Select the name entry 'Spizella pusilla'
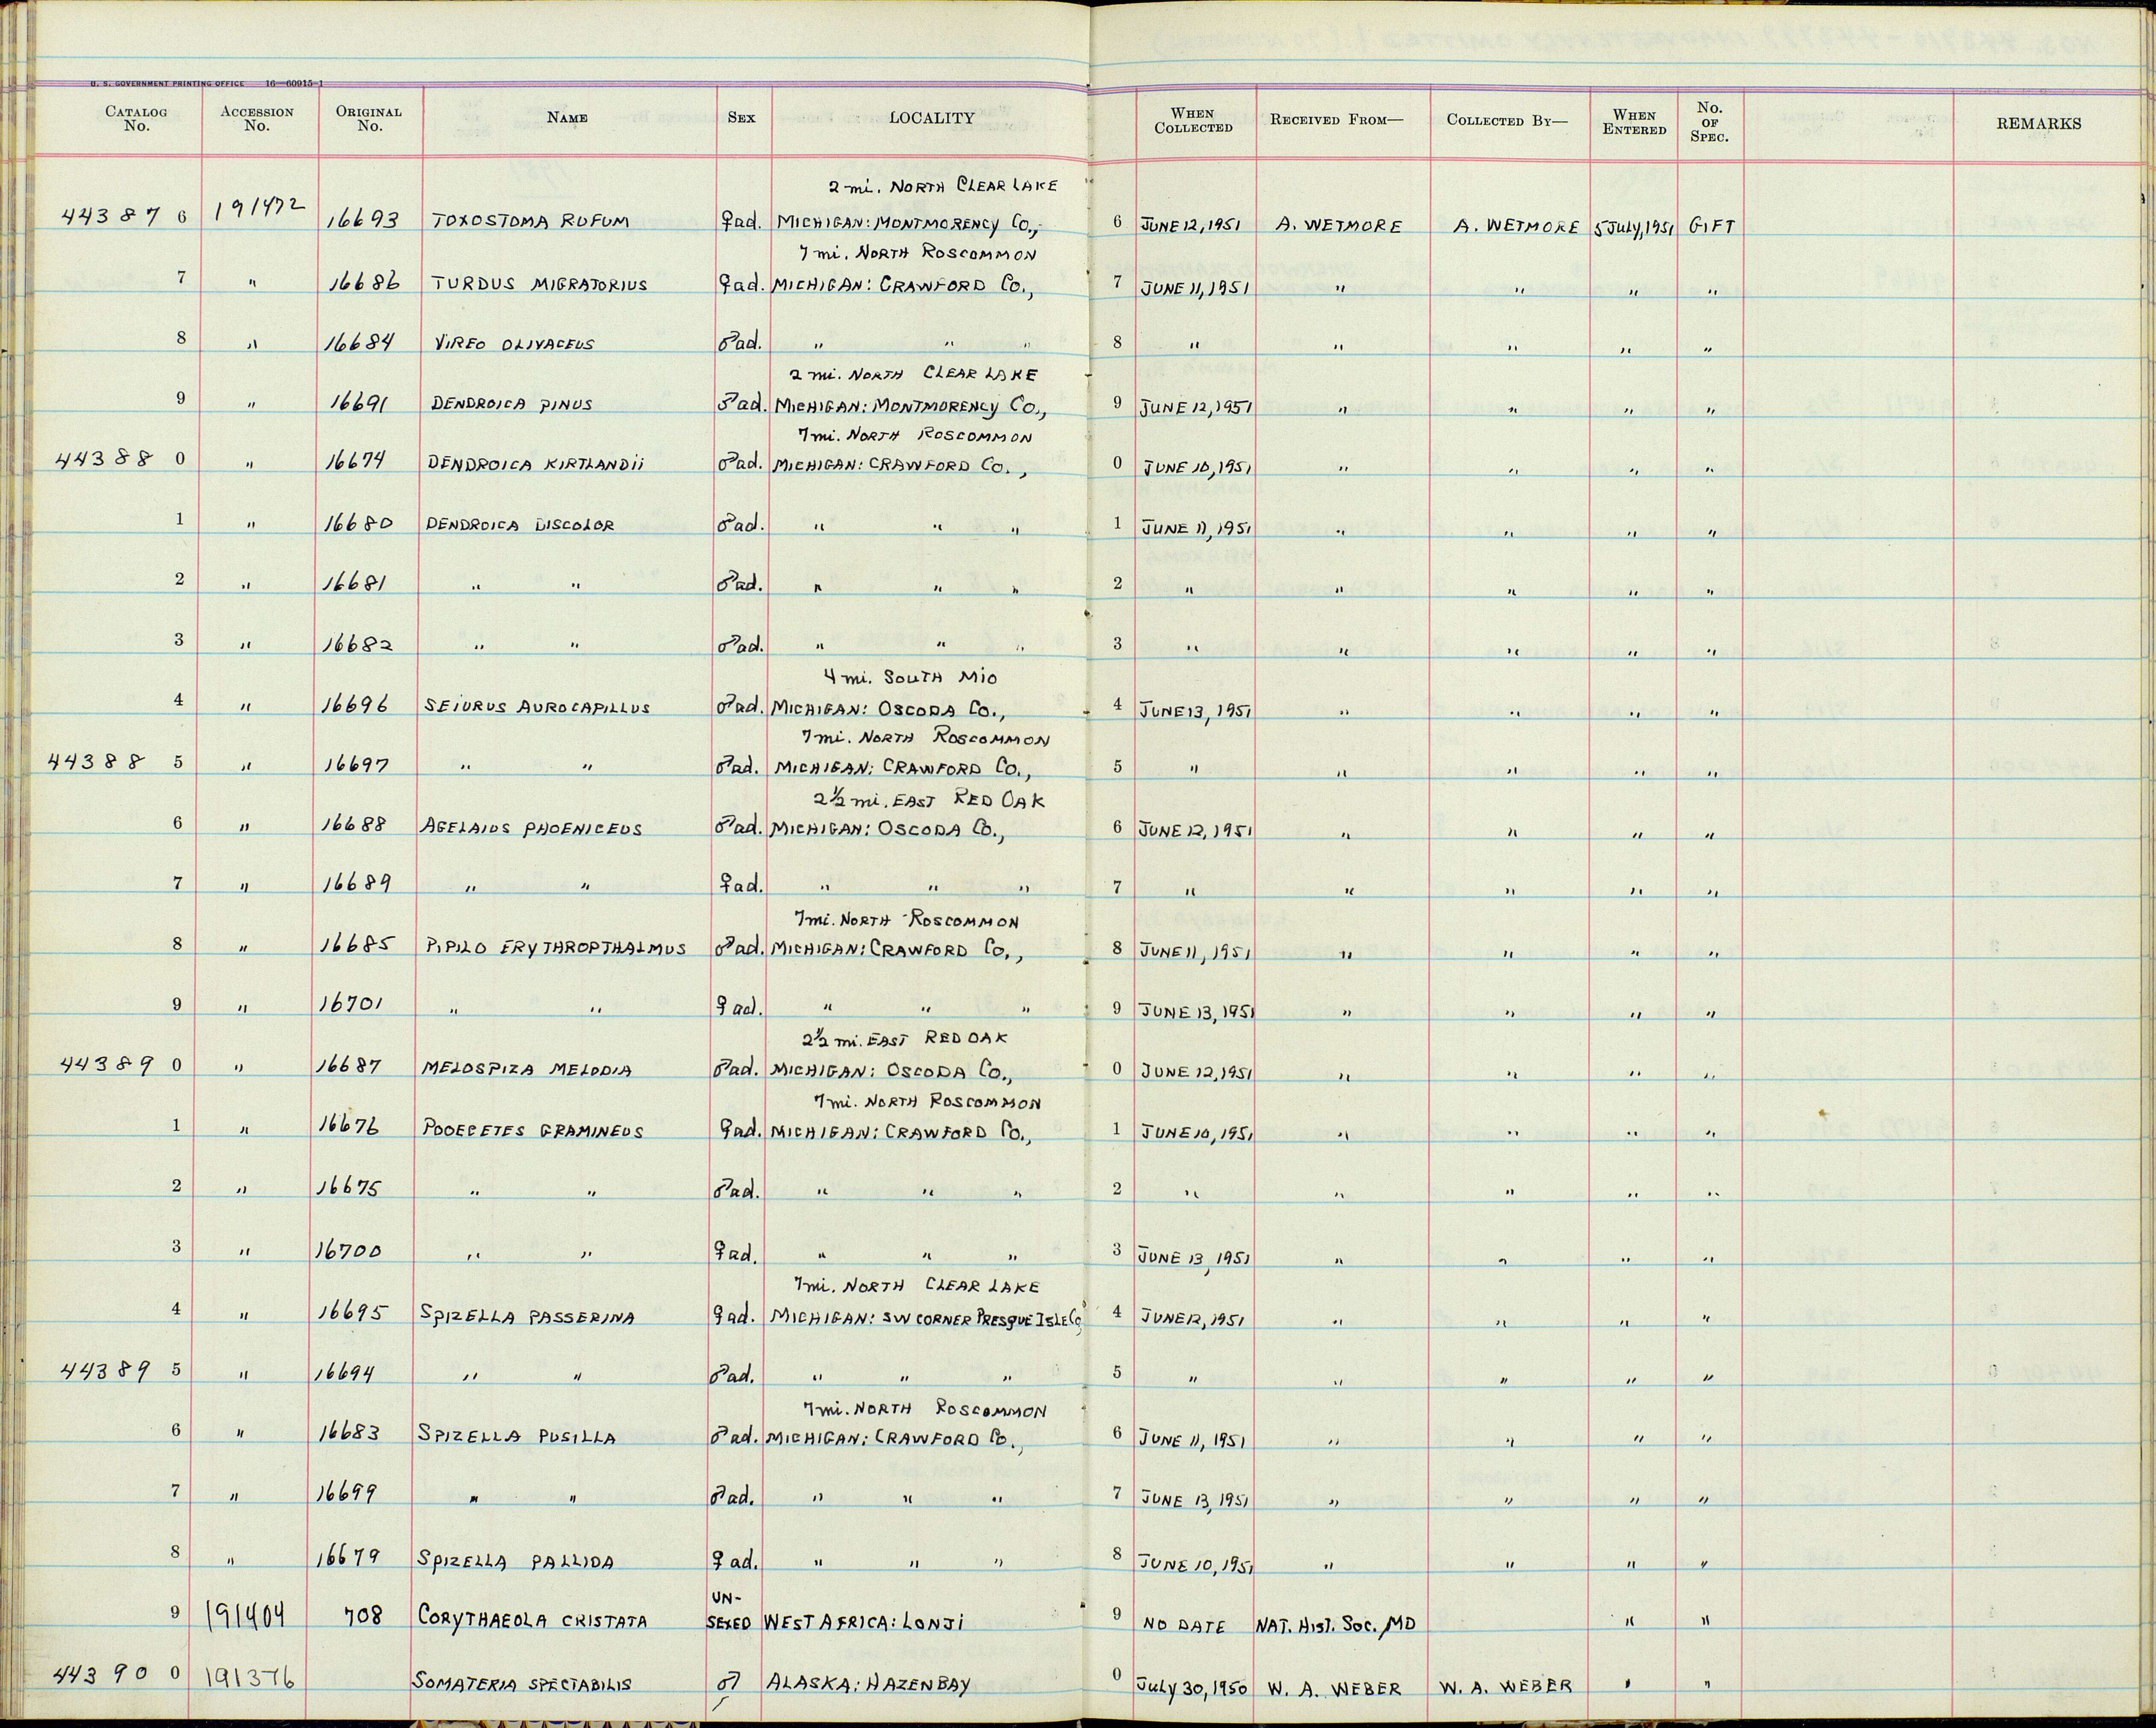This screenshot has width=2156, height=1728. click(x=516, y=1438)
